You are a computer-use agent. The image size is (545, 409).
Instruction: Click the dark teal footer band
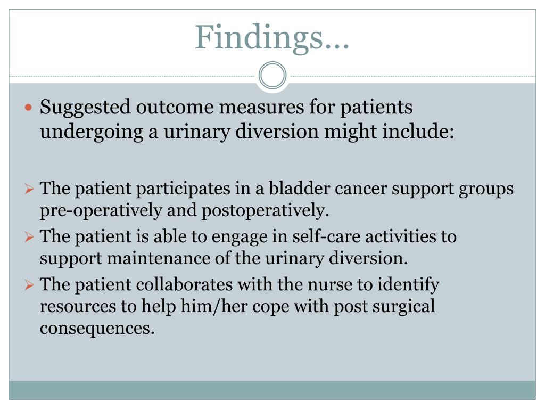[272, 390]
